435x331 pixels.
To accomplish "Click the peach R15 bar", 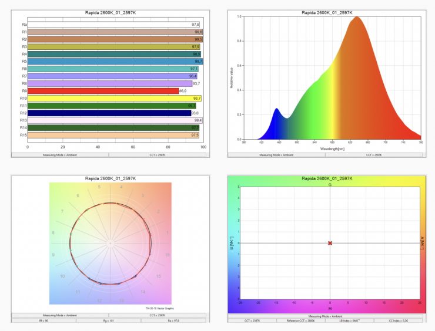I will (113, 135).
